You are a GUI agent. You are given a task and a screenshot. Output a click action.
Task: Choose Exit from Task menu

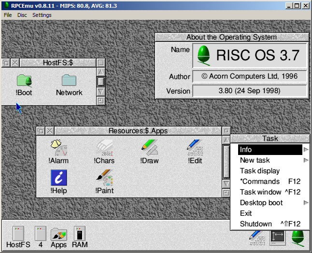pos(270,213)
